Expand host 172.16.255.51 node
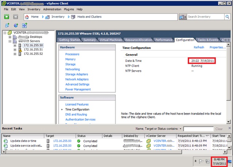 click(15, 50)
